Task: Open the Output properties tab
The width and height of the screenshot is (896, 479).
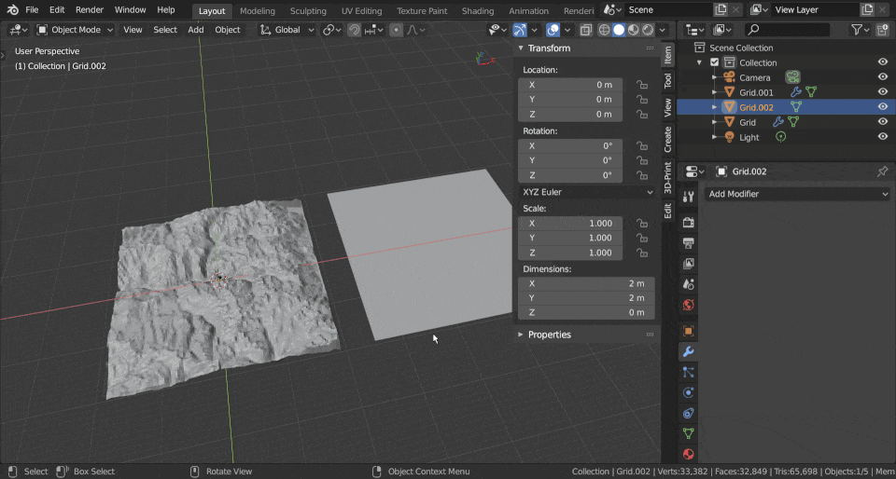Action: 689,243
